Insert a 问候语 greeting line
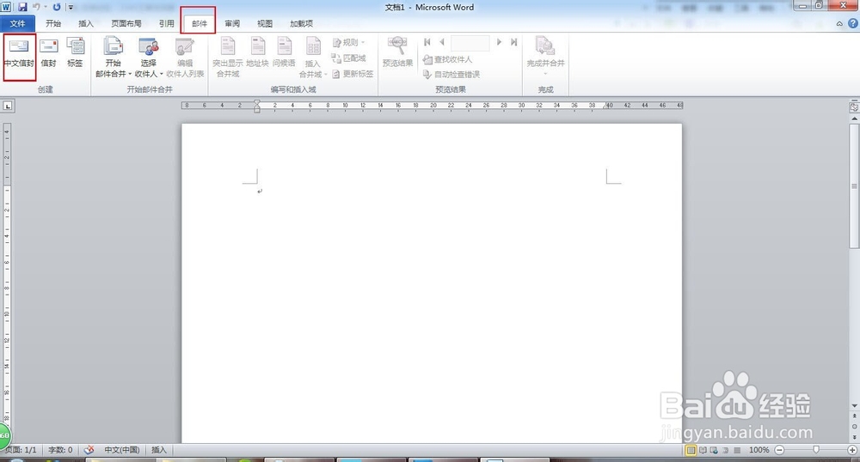The height and width of the screenshot is (462, 860). click(x=284, y=53)
